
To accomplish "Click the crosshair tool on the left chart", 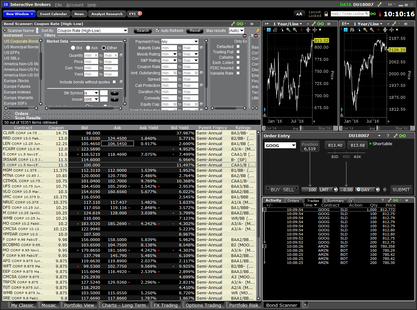I will (x=301, y=30).
